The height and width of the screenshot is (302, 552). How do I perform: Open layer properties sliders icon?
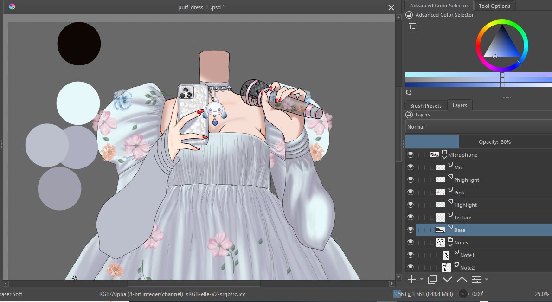click(x=477, y=279)
